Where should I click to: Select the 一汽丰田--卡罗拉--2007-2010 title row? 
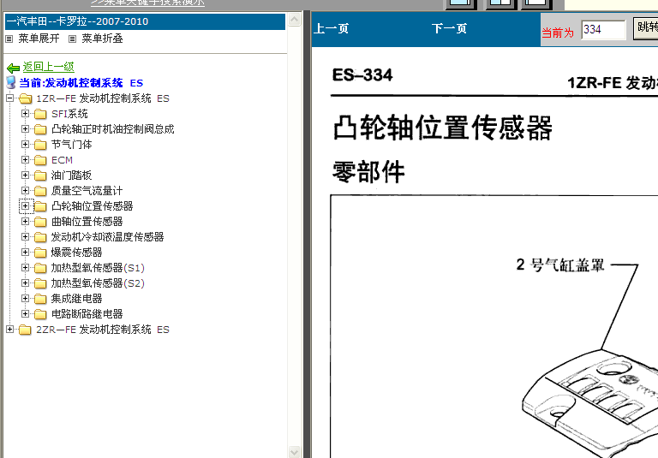[x=145, y=21]
